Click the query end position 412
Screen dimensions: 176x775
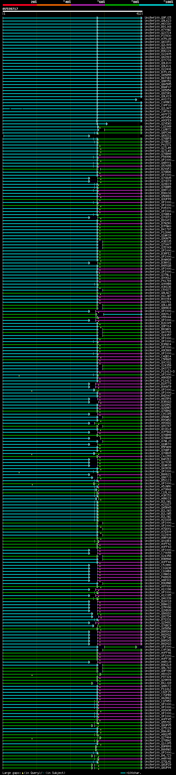click(139, 13)
